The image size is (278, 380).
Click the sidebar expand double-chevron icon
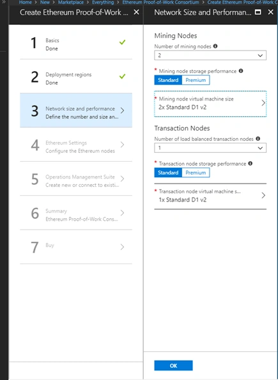tap(4, 2)
